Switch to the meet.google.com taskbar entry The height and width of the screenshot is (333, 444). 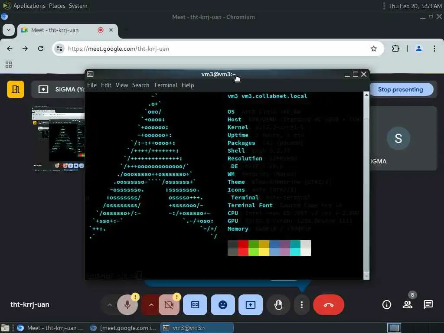pos(124,328)
